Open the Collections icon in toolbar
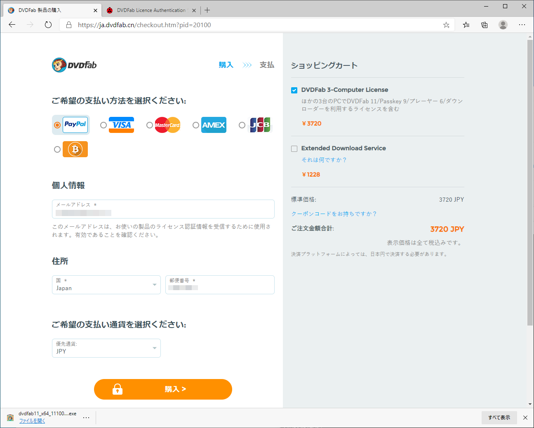This screenshot has height=428, width=534. (485, 25)
